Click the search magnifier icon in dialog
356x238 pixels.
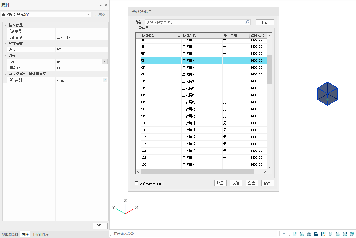pyautogui.click(x=247, y=22)
